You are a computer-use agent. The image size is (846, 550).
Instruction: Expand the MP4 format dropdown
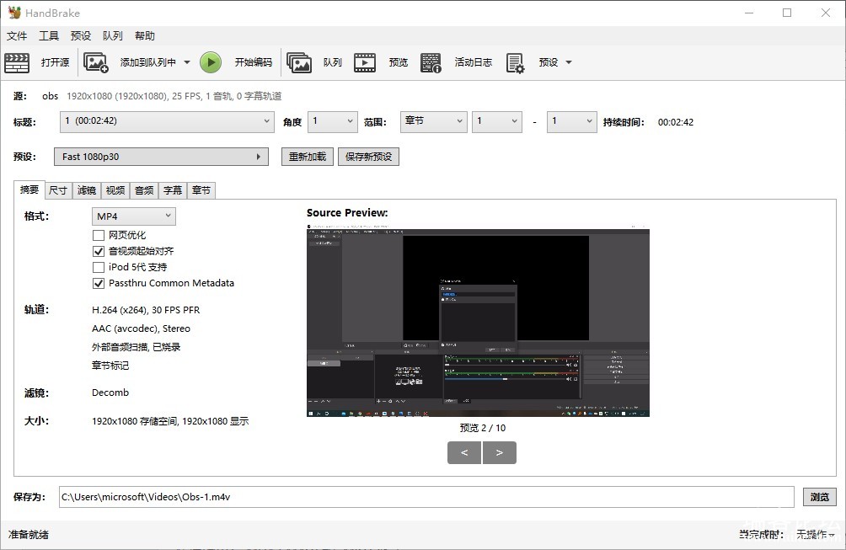[133, 216]
